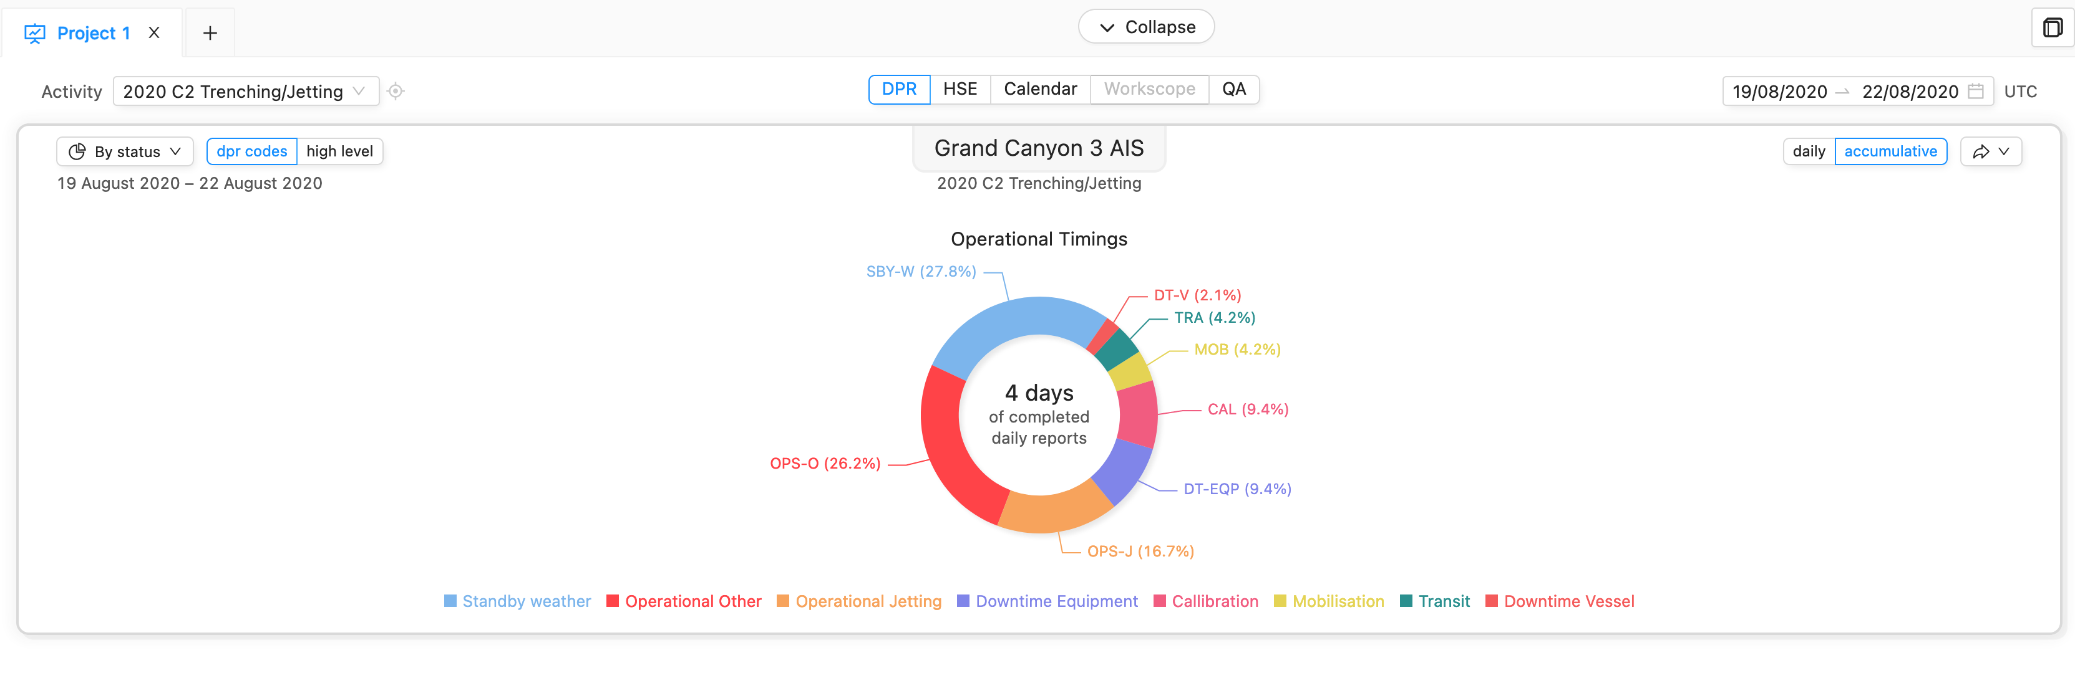Expand the By status dropdown
The width and height of the screenshot is (2075, 678).
click(125, 152)
